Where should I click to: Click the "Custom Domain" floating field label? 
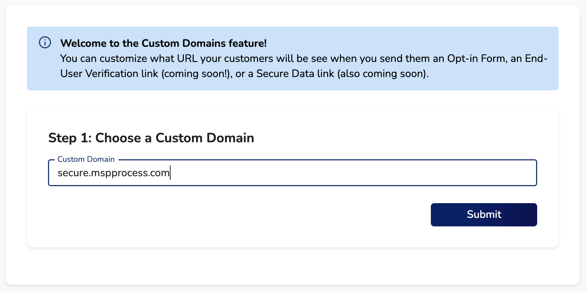click(86, 159)
